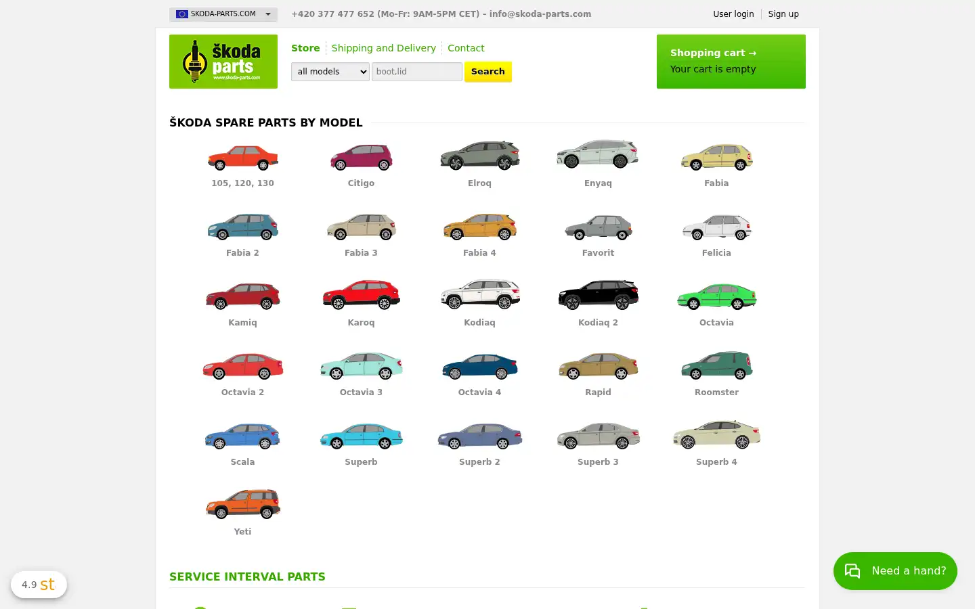Image resolution: width=975 pixels, height=609 pixels.
Task: Click the Yeti model label
Action: click(242, 532)
